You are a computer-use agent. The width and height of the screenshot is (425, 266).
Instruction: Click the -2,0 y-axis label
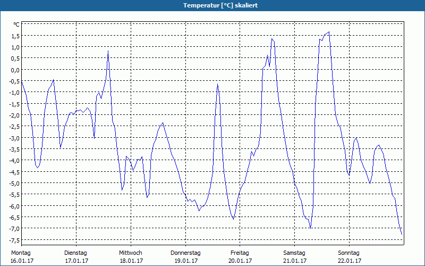pyautogui.click(x=15, y=115)
